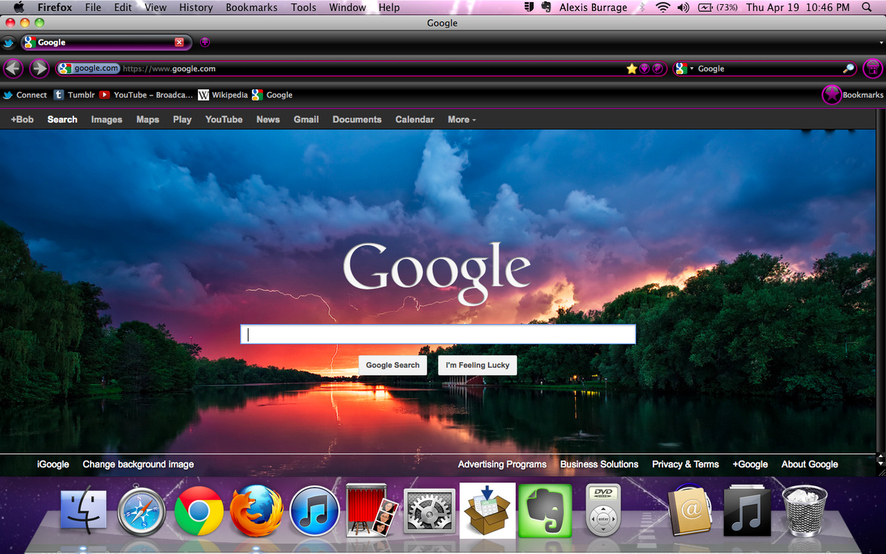
Task: Open Address Book from the Dock
Action: click(x=689, y=511)
